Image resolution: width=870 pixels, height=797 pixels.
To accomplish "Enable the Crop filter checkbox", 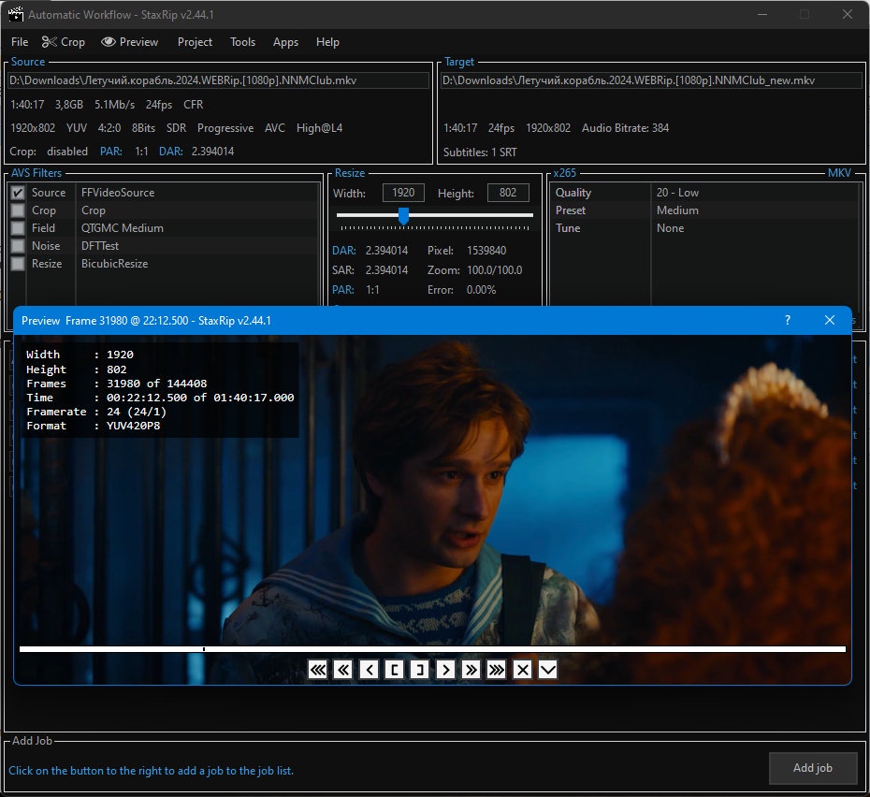I will pyautogui.click(x=18, y=210).
